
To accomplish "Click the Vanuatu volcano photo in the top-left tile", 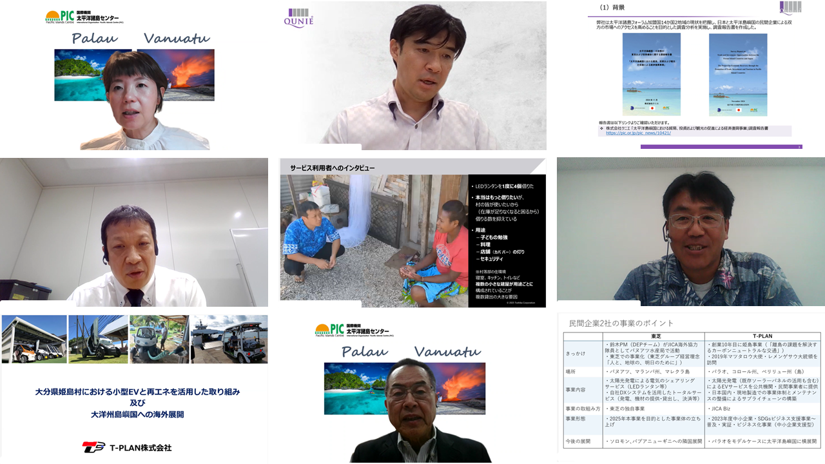I will (x=176, y=75).
